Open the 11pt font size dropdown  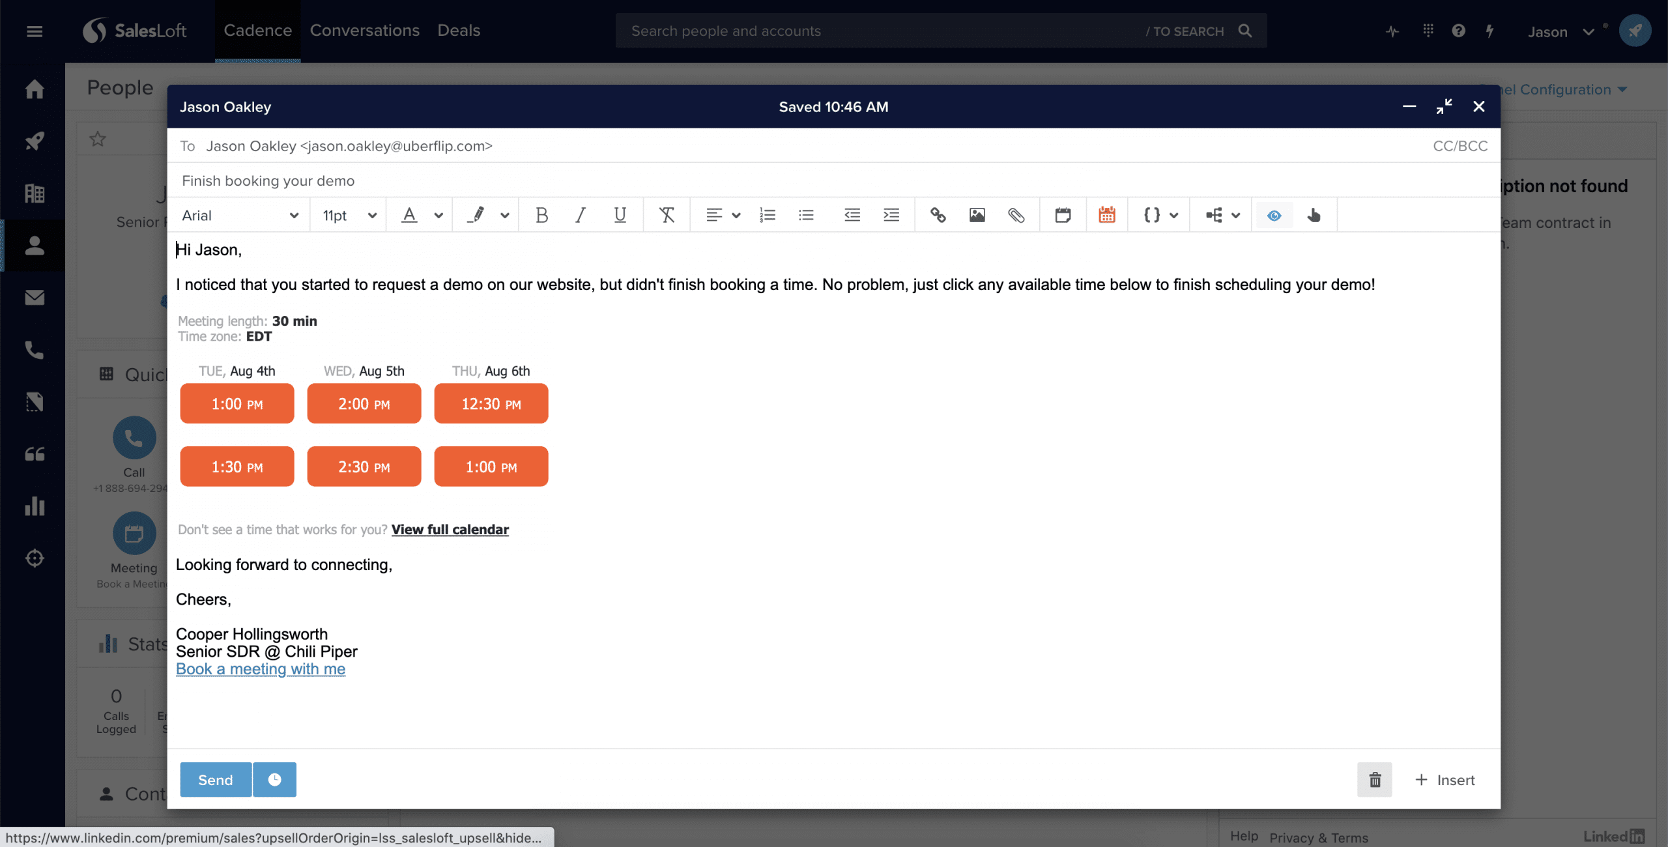coord(349,215)
